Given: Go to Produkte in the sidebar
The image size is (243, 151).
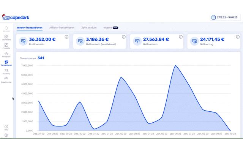Looking at the screenshot, I should tap(6, 46).
